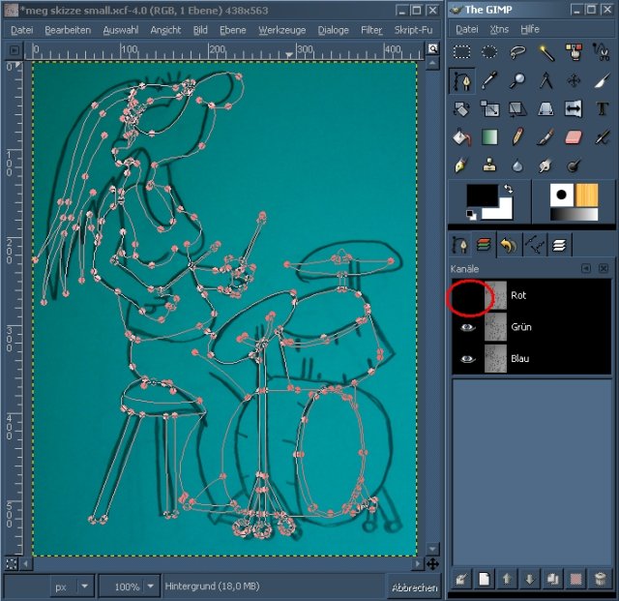Viewport: 619px width, 601px height.
Task: Select the Select by Color tool
Action: 574,51
